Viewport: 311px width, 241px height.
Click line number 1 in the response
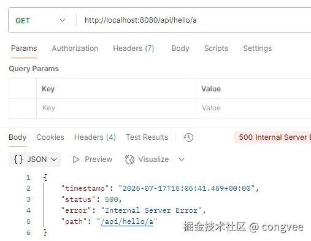click(x=28, y=177)
